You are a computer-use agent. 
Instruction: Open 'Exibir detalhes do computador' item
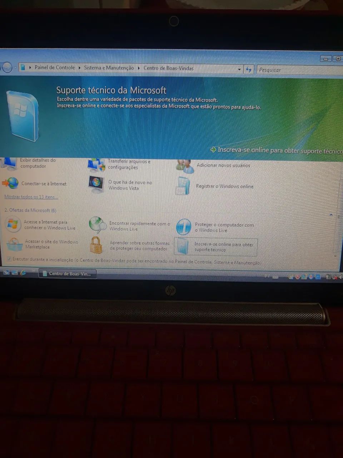pyautogui.click(x=29, y=164)
